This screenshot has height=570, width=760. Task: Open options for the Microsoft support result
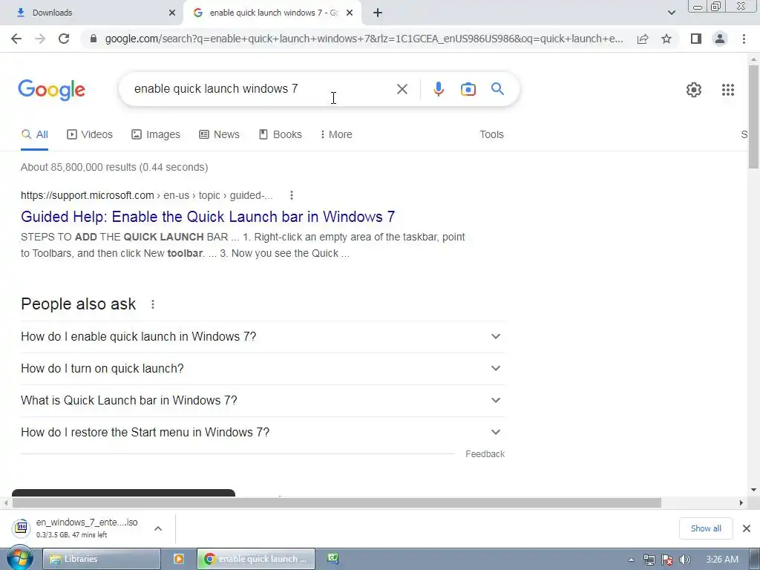click(291, 195)
